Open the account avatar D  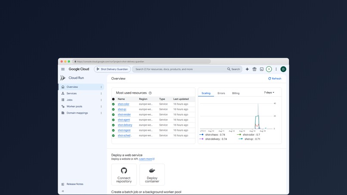click(283, 69)
